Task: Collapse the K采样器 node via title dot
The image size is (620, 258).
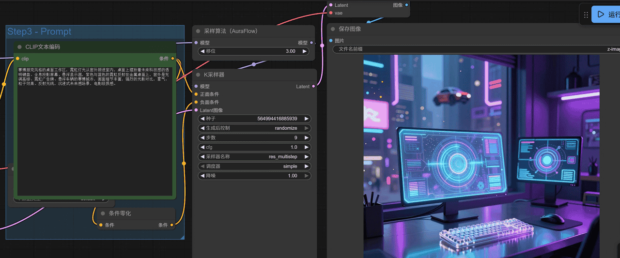Action: pos(198,75)
